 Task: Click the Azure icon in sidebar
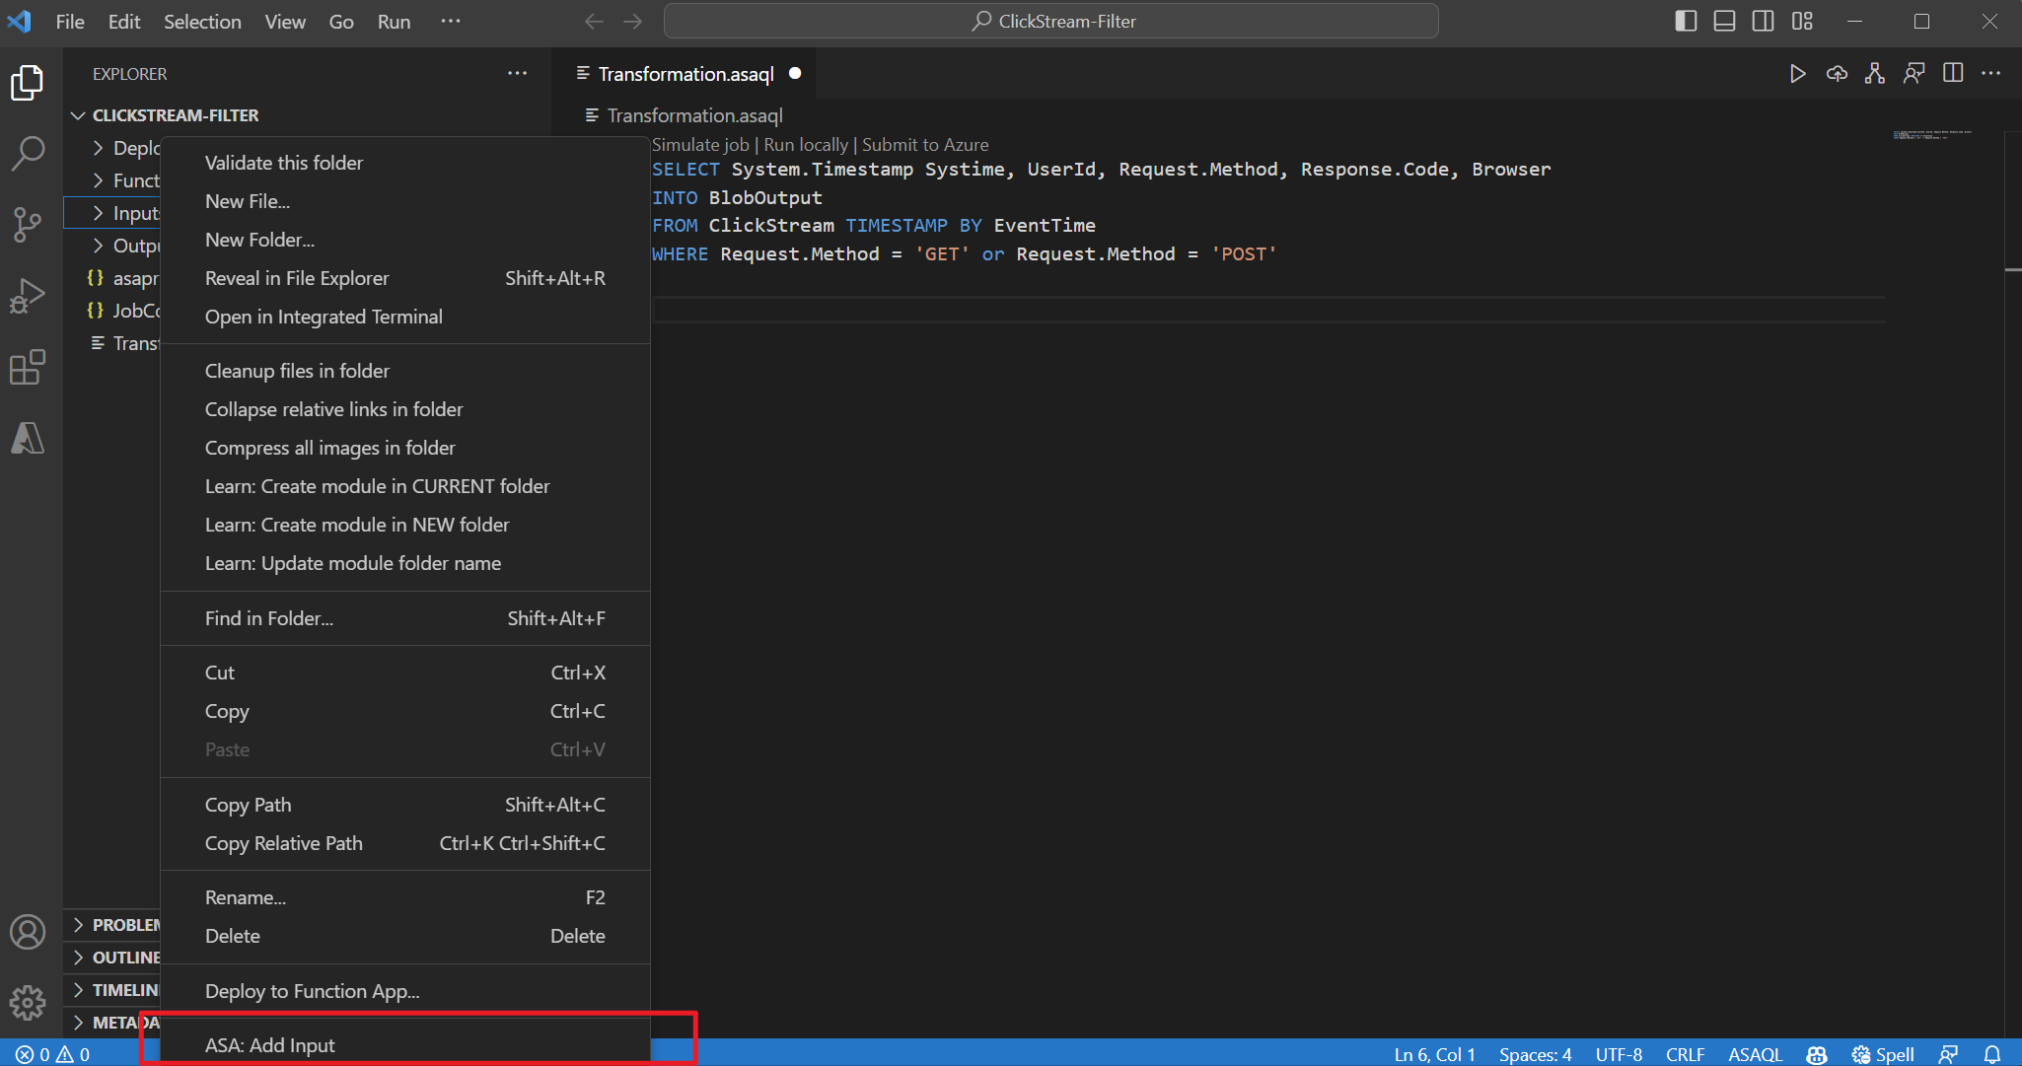pos(30,438)
